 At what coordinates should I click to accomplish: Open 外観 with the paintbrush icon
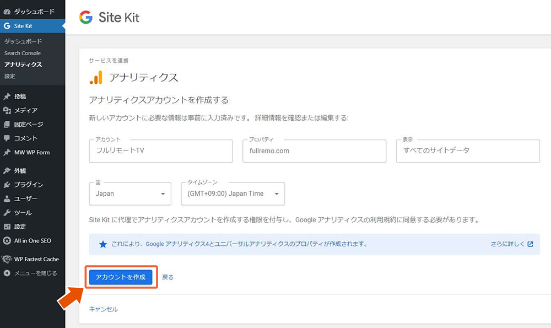pyautogui.click(x=7, y=170)
